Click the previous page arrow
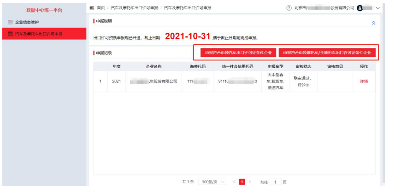This screenshot has width=395, height=186. point(234,182)
